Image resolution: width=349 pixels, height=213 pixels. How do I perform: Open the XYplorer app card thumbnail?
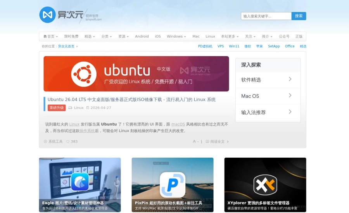pyautogui.click(x=265, y=185)
